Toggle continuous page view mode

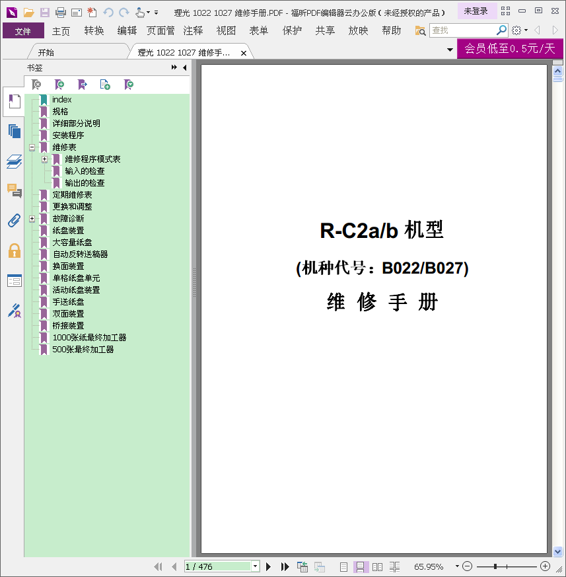click(x=361, y=567)
